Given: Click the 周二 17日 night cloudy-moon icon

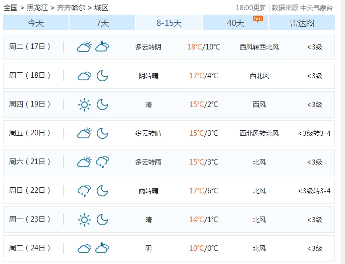Looking at the screenshot, I should tap(102, 46).
